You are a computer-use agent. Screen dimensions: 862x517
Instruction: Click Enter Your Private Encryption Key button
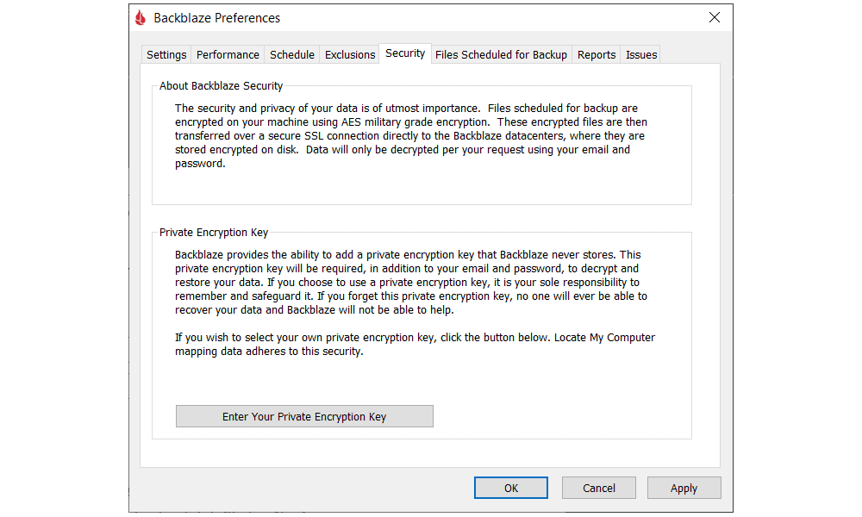304,416
